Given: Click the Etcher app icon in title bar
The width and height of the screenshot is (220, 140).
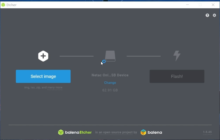Looking at the screenshot, I should click(3, 5).
